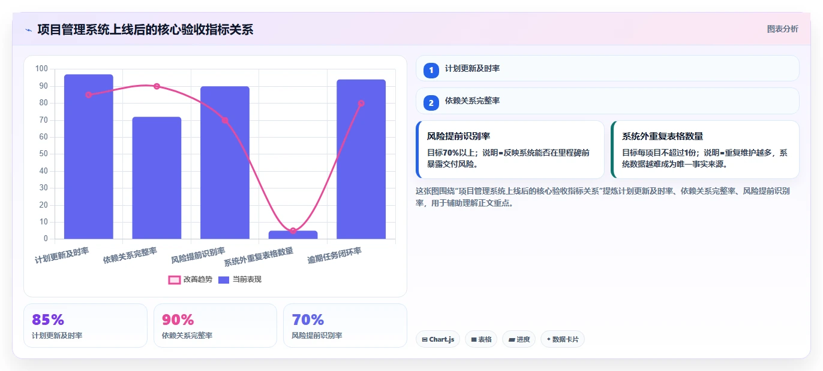
Task: Click the summary paragraph starting 这张图围绕
Action: 603,197
